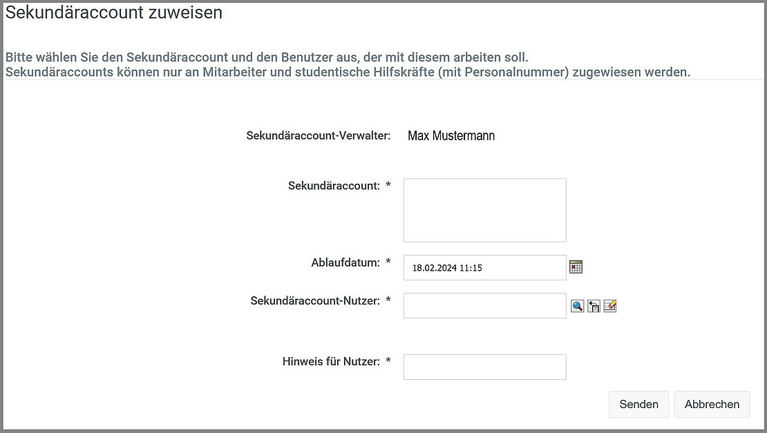
Task: Click the eraser icon to clear the user field
Action: 609,306
